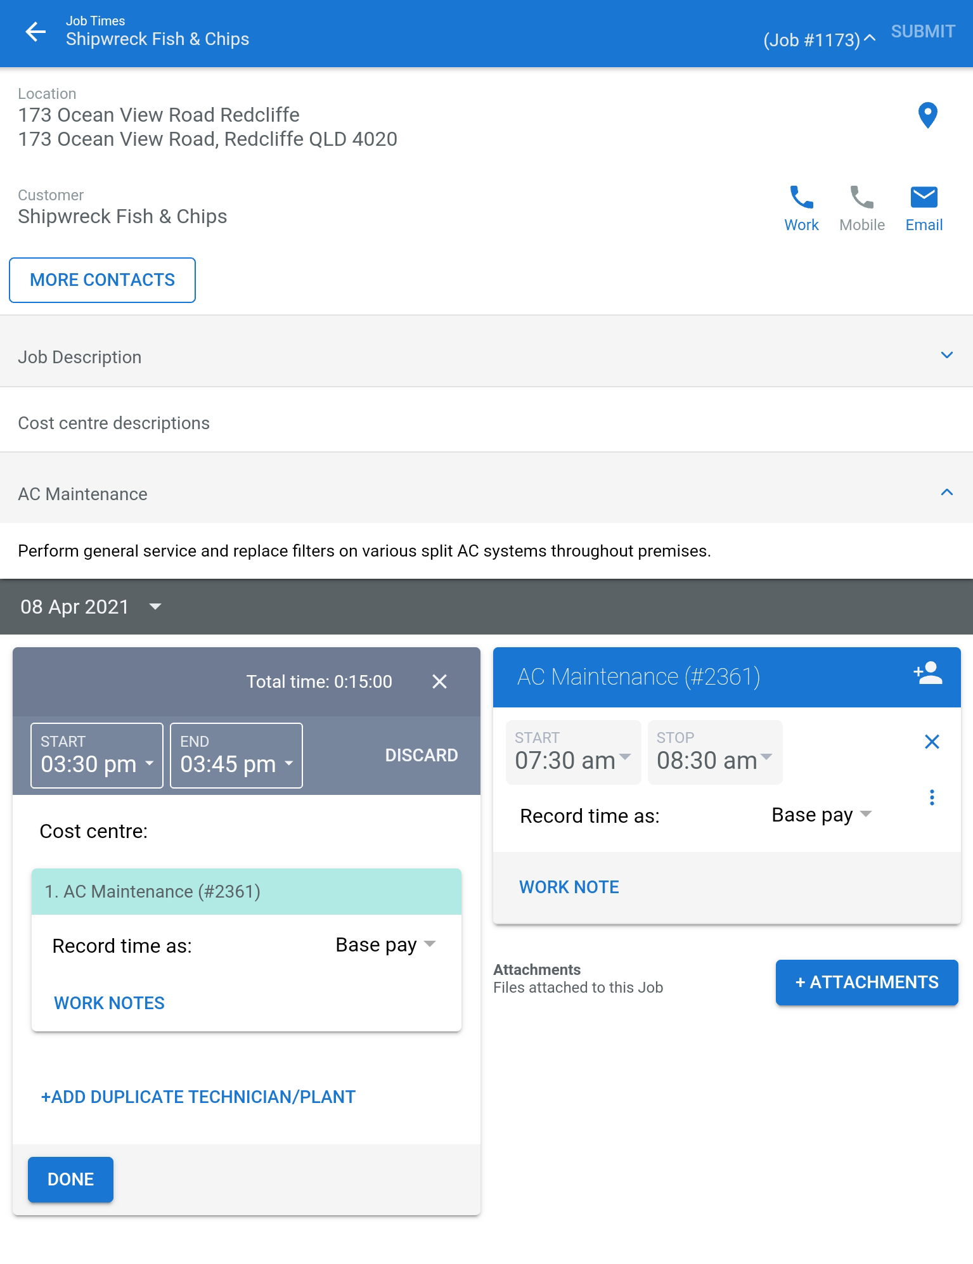Add a technician with the add-person icon

pos(927,673)
